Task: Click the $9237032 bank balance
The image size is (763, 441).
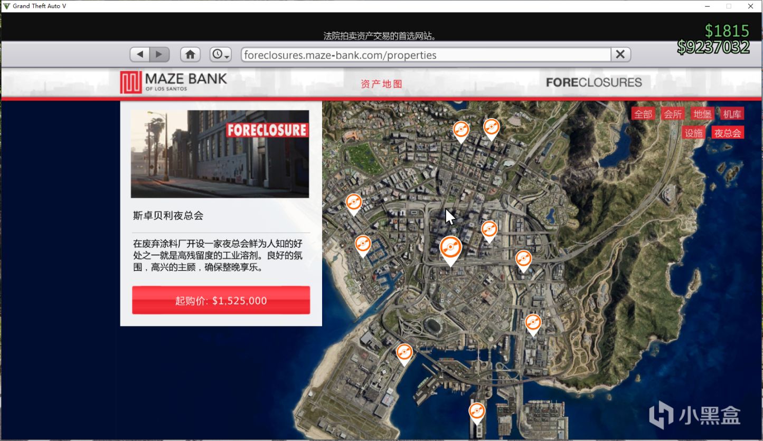Action: point(713,47)
